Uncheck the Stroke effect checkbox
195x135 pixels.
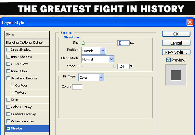(x=8, y=128)
